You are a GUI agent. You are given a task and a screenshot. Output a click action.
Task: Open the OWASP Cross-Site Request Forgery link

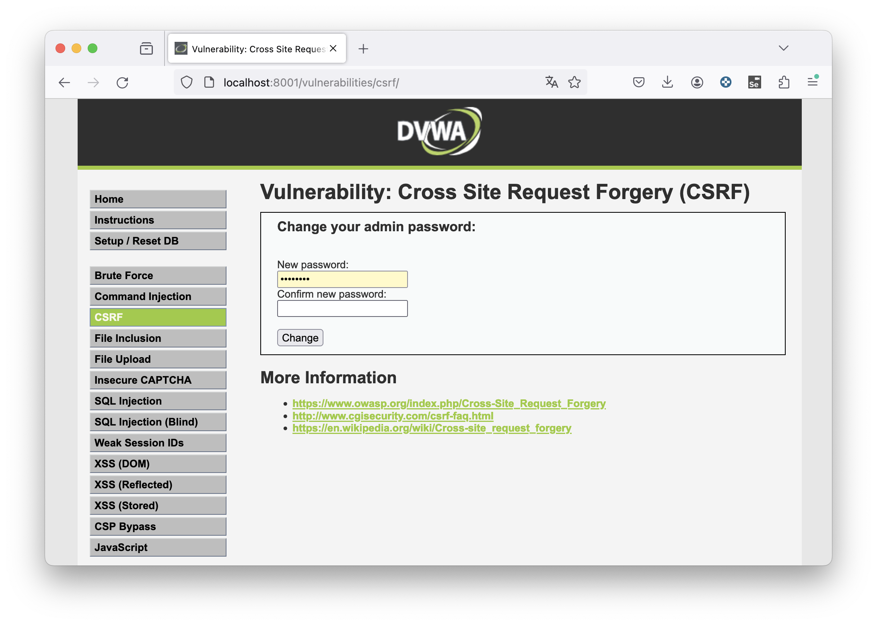[449, 403]
